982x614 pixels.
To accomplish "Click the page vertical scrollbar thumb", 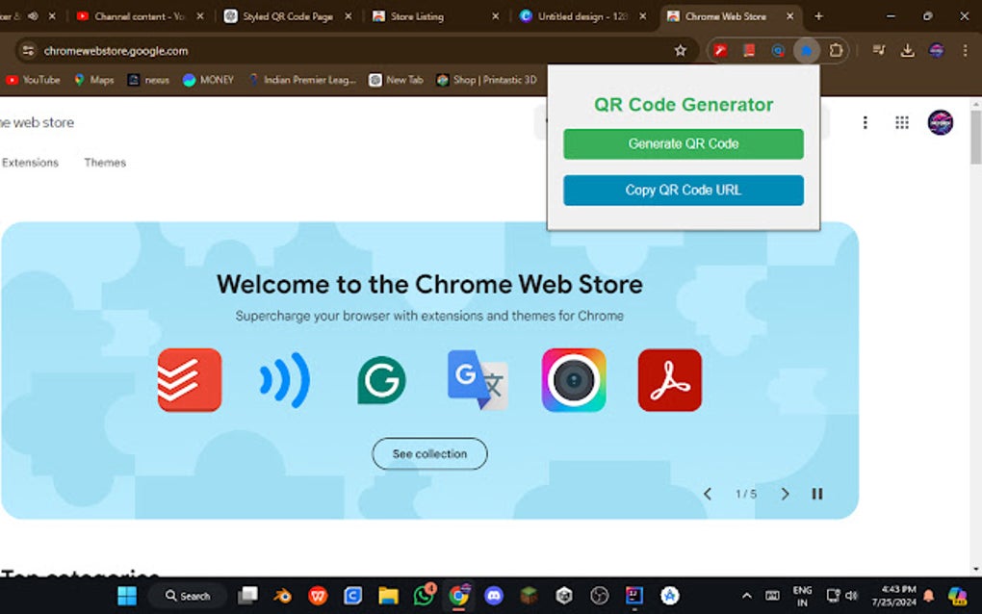I will (975, 137).
